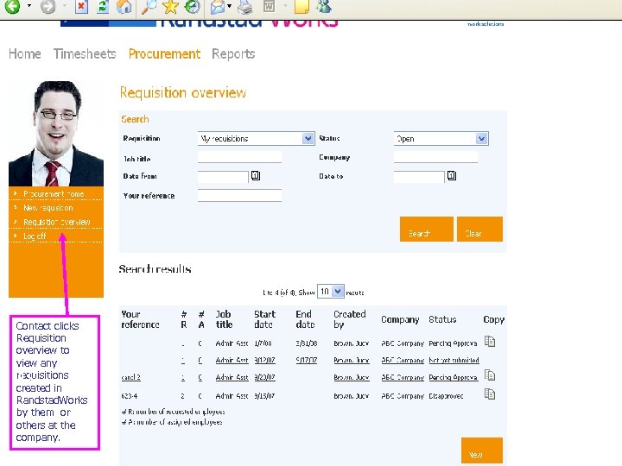The width and height of the screenshot is (622, 466).
Task: Expand the Requisition filter dropdown
Action: pos(308,138)
